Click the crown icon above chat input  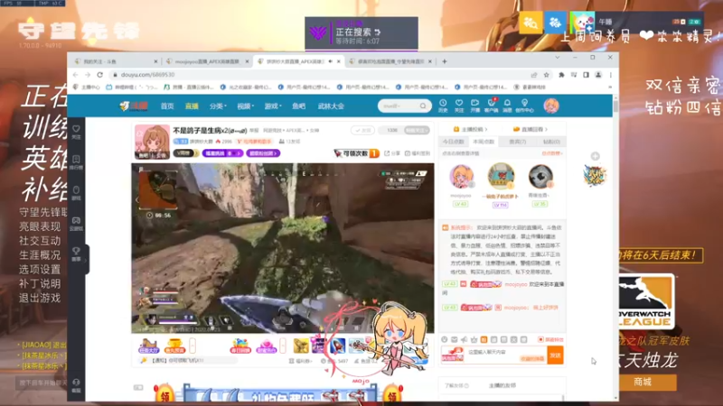tap(474, 339)
